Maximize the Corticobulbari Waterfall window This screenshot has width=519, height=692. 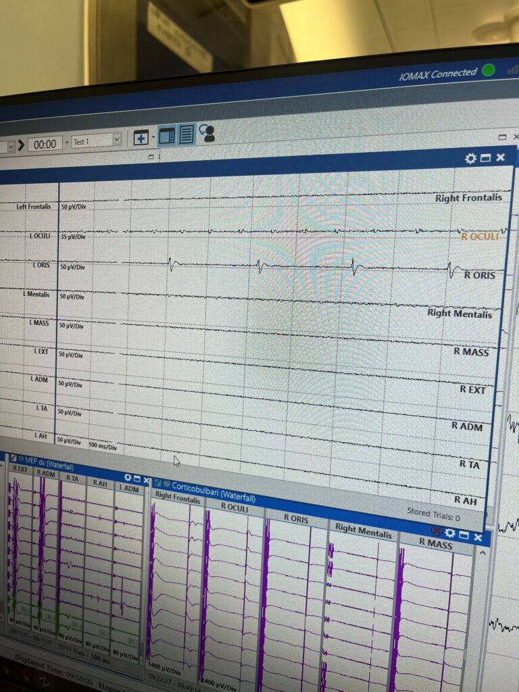point(464,535)
